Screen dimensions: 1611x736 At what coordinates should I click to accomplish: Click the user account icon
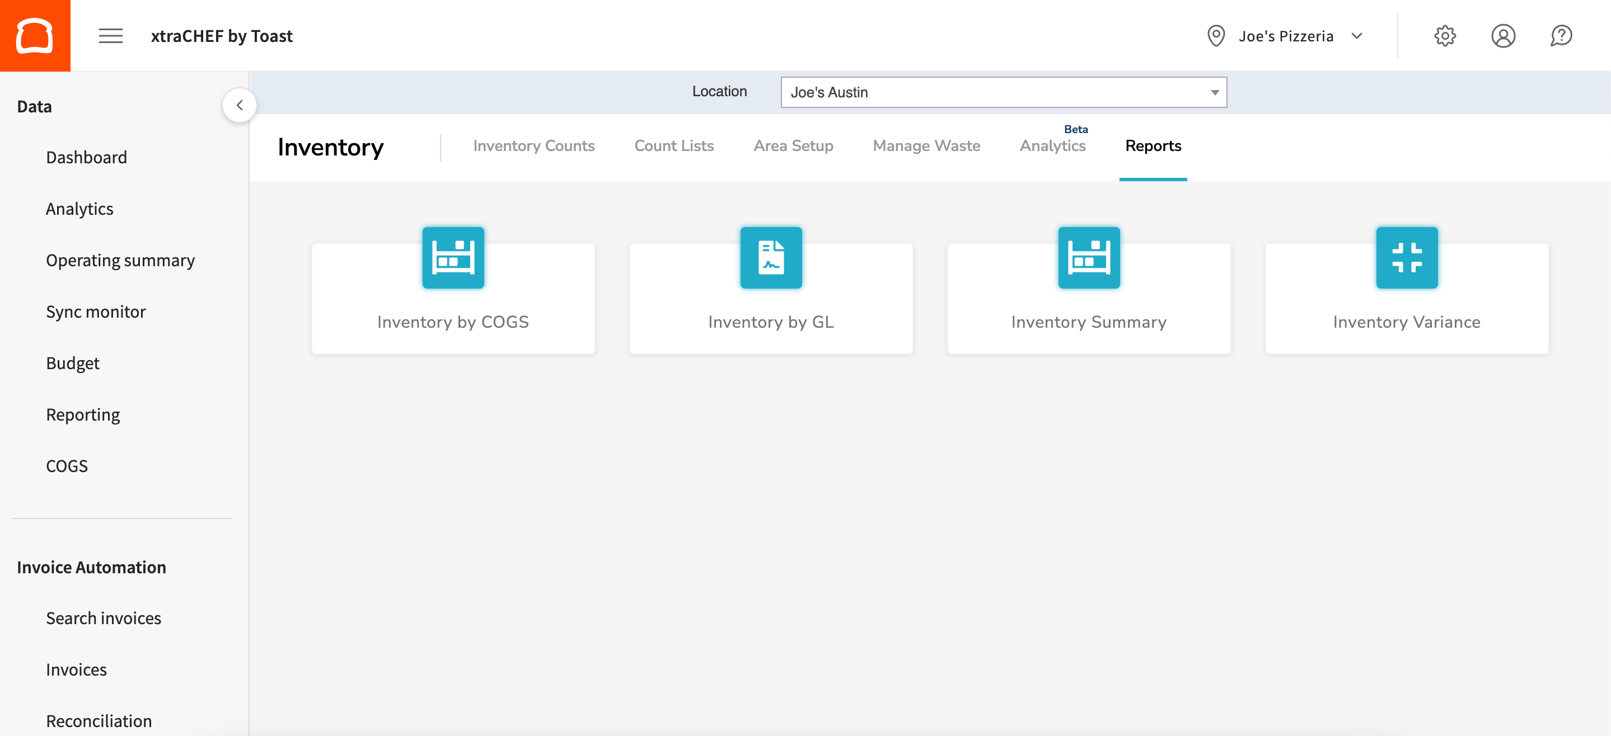tap(1504, 36)
